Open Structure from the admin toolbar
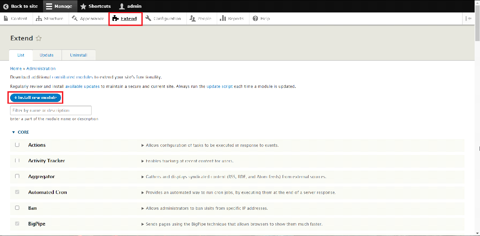 pos(50,19)
